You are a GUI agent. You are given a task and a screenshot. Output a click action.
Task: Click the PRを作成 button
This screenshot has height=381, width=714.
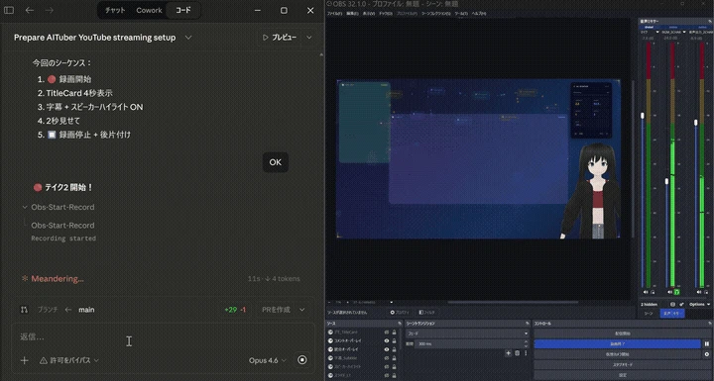(x=276, y=310)
